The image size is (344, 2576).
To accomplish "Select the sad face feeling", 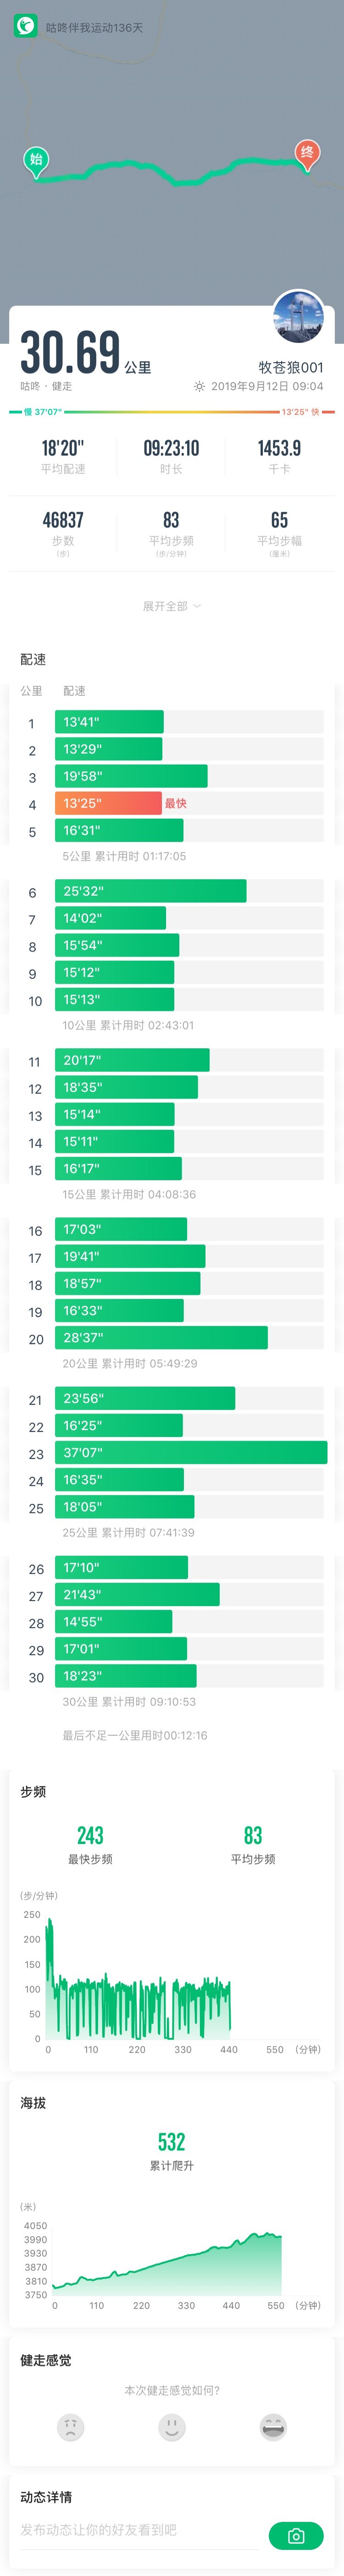I will tap(70, 2427).
